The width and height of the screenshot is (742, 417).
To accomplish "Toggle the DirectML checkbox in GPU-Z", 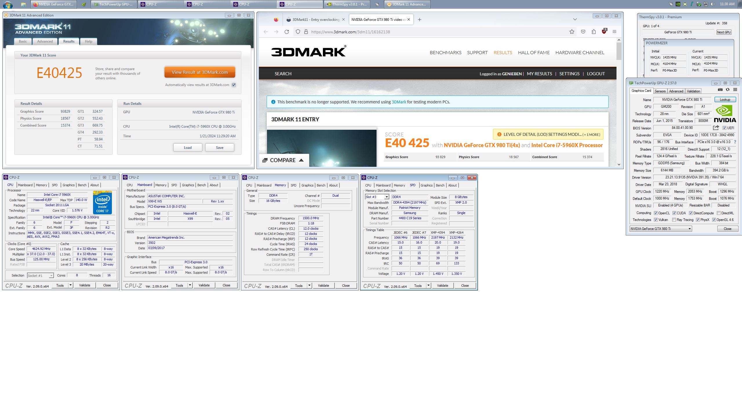I will pyautogui.click(x=719, y=213).
